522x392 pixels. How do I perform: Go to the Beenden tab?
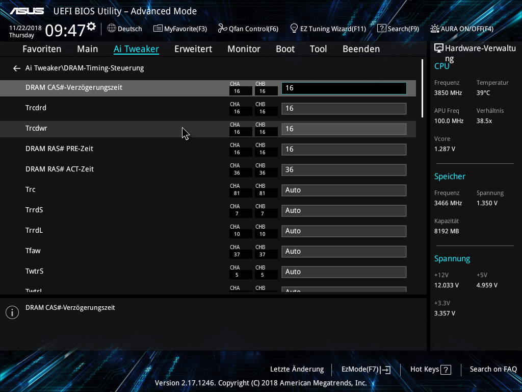pos(361,49)
